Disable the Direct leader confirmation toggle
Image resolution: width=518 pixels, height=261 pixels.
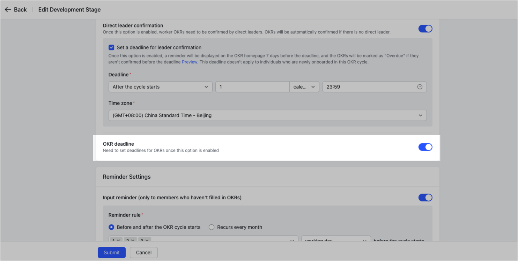[425, 29]
